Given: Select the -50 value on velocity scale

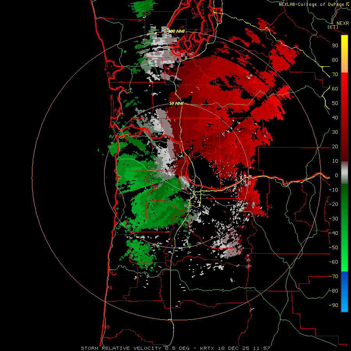Looking at the screenshot, I should click(x=333, y=248).
